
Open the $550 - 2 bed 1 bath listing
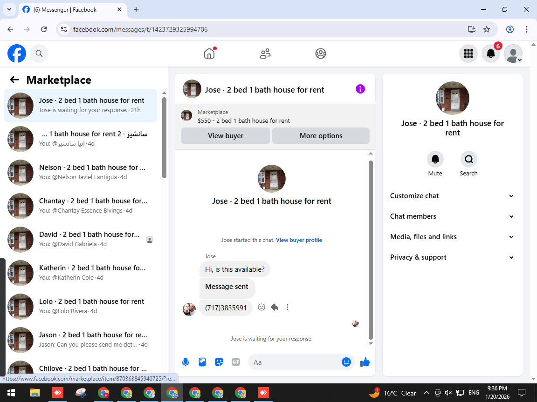click(243, 121)
